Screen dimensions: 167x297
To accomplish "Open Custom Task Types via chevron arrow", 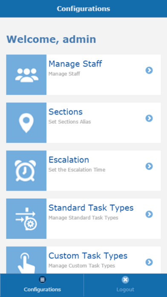I will (x=149, y=262).
